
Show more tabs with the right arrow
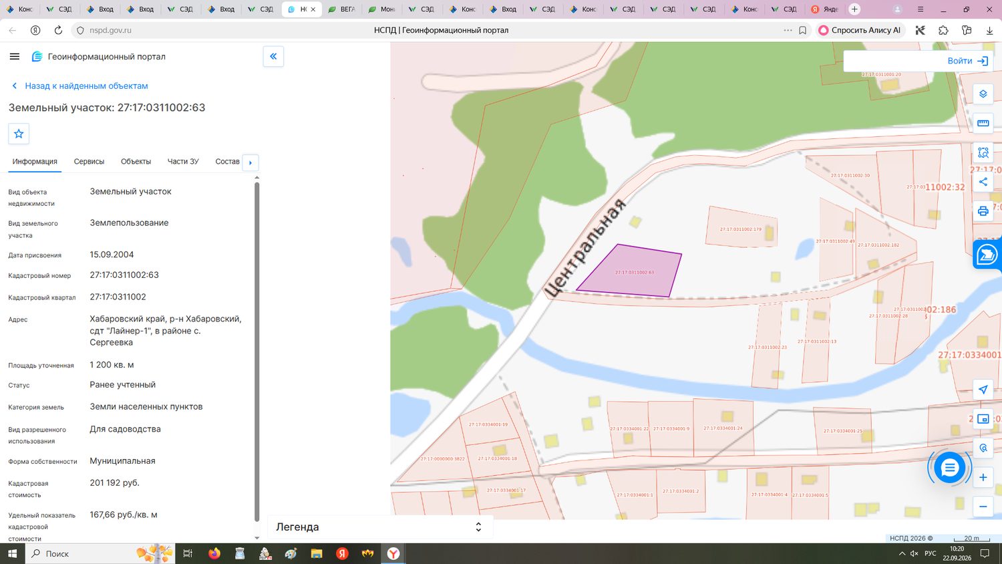click(x=251, y=162)
